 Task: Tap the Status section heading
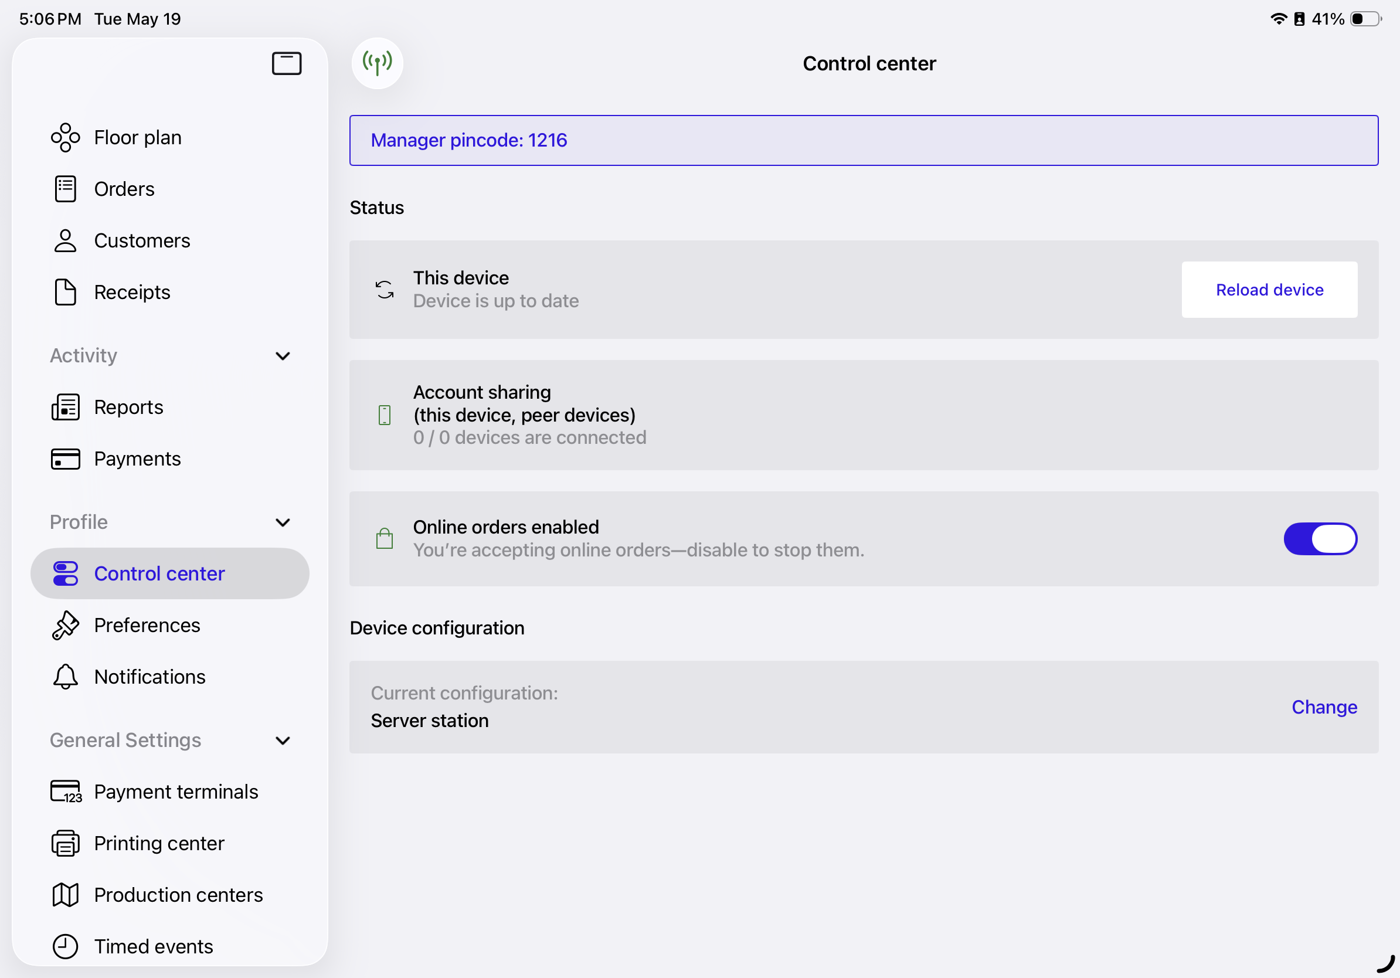pyautogui.click(x=377, y=208)
